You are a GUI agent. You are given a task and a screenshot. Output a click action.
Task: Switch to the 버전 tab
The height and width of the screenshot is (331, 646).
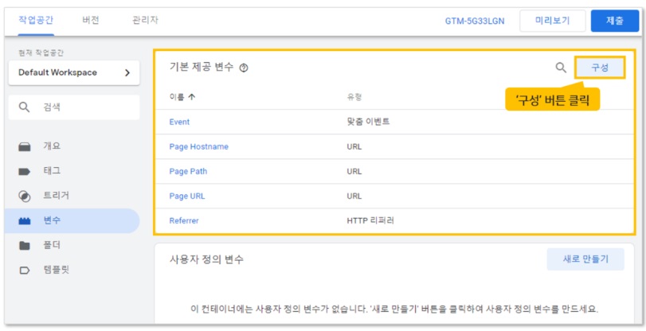(91, 20)
